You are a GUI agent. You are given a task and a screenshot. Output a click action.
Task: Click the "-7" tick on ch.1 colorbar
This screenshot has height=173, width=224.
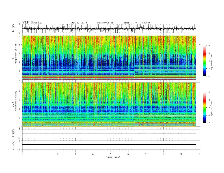208,76
